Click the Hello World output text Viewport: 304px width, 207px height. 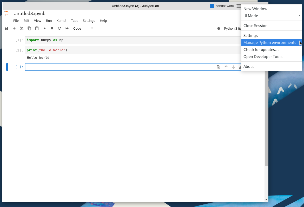[x=38, y=58]
